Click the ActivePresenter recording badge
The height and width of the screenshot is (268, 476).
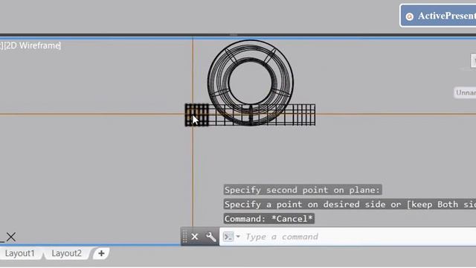[x=438, y=16]
